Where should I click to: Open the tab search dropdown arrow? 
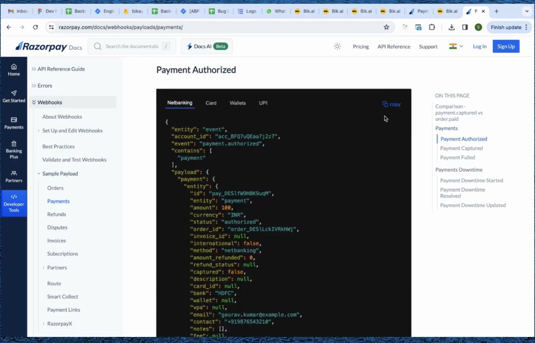[527, 11]
